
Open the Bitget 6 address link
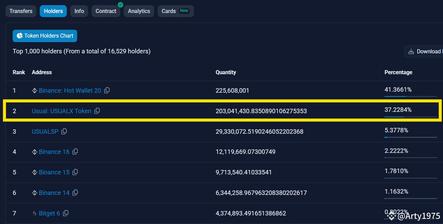click(49, 213)
